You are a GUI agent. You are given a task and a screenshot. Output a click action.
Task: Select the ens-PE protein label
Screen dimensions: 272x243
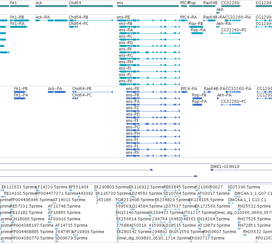[133, 89]
